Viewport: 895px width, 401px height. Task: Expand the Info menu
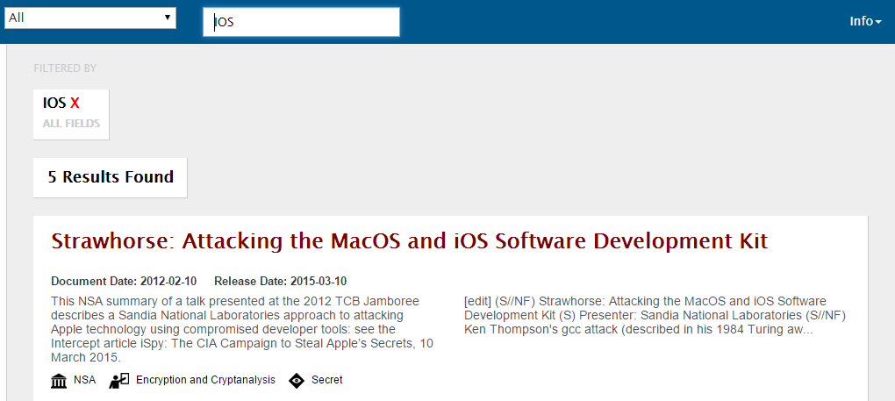865,22
